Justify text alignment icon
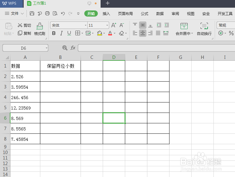The image size is (235, 177). coord(158,33)
